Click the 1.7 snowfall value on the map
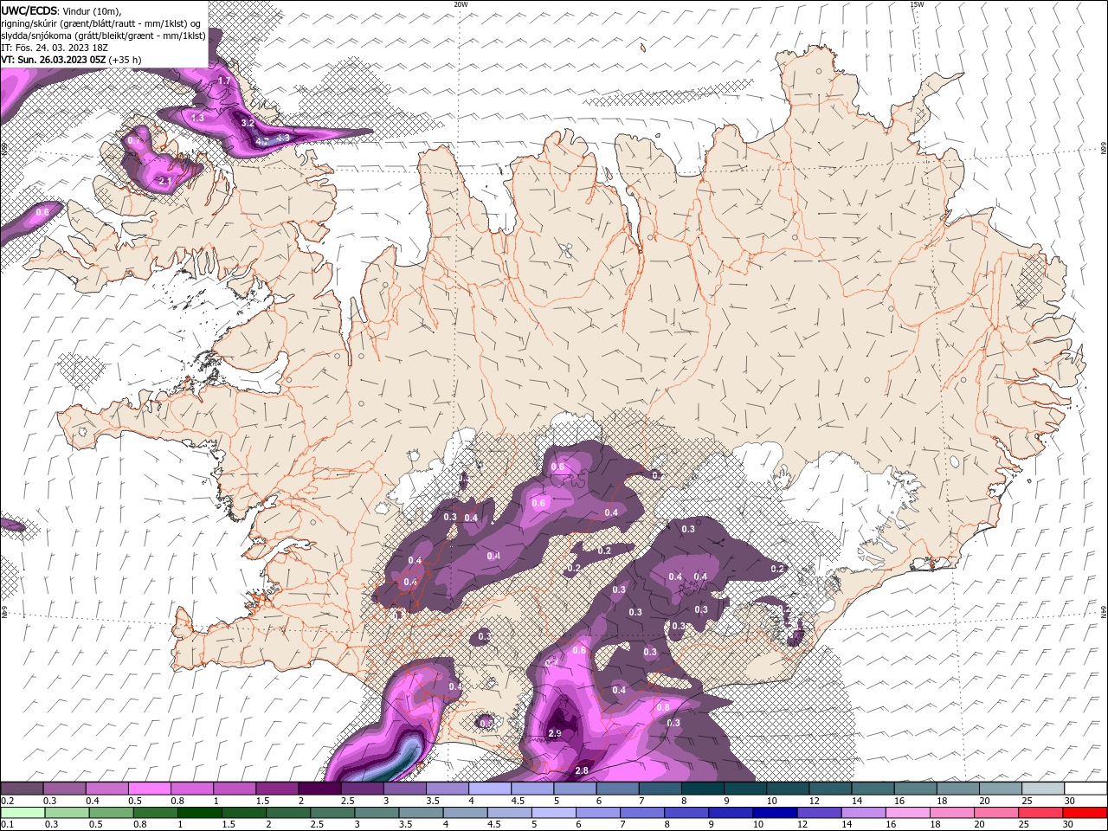Screen dimensions: 1108x831 point(224,81)
